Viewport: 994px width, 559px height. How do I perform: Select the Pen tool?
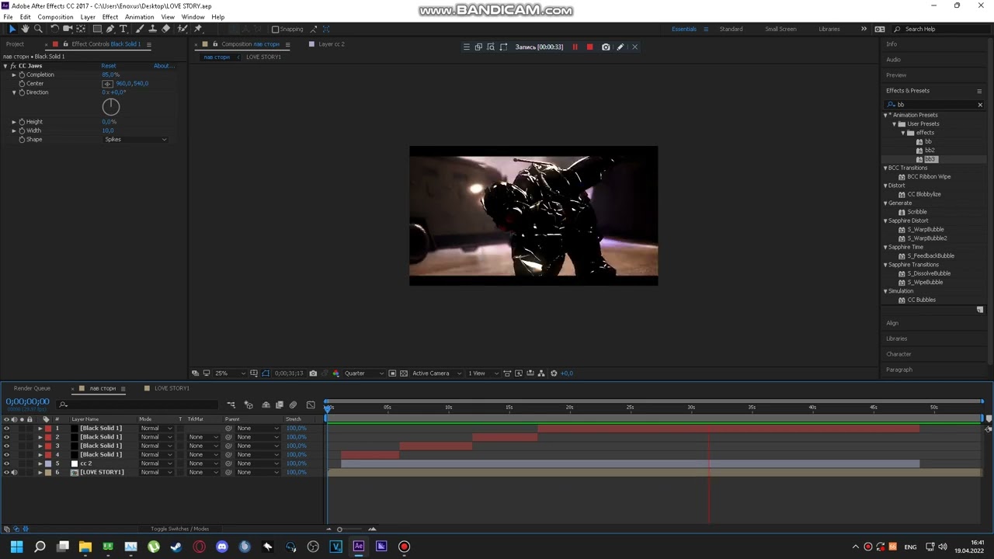click(110, 29)
